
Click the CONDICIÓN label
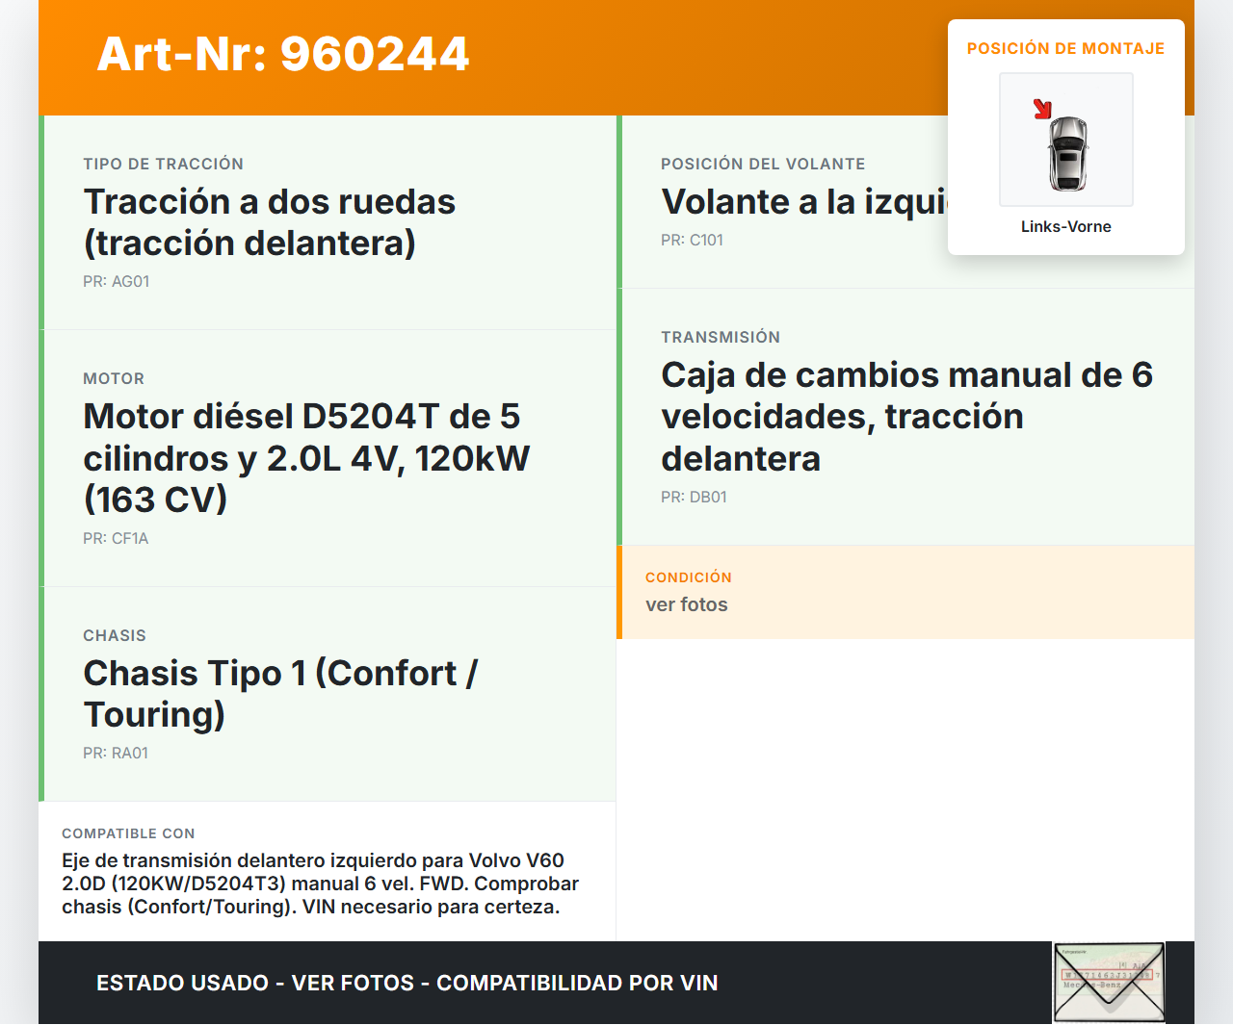[688, 577]
